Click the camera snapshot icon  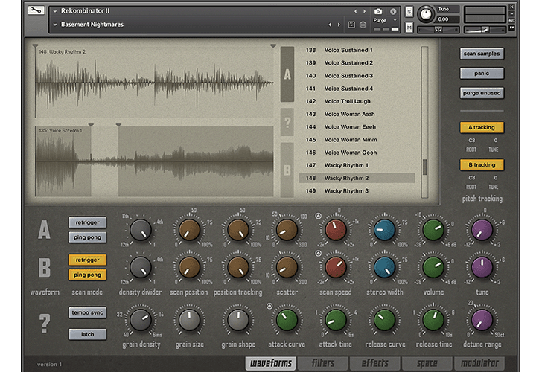point(378,11)
